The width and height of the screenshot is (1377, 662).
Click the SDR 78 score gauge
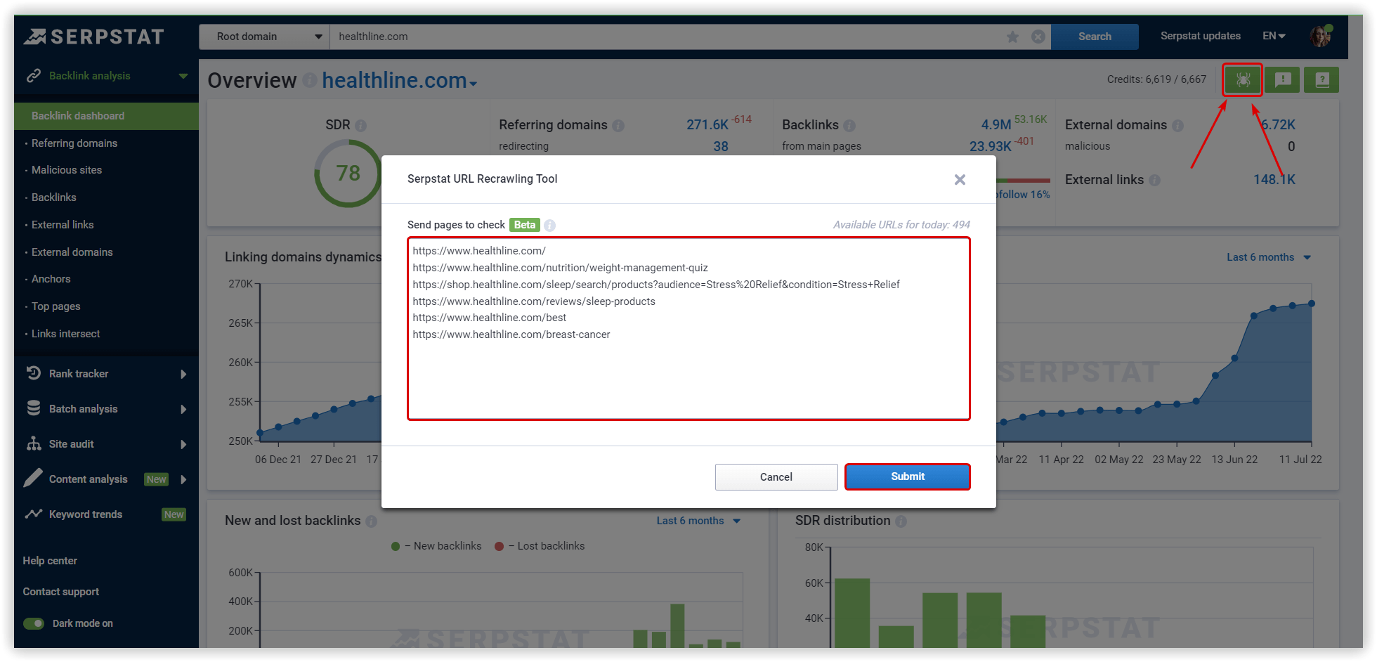348,173
